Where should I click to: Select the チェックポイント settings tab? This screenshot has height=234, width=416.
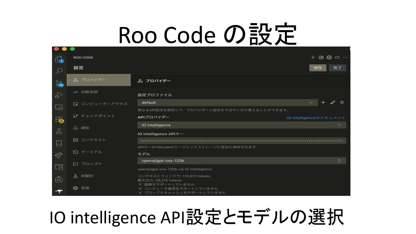coord(99,116)
